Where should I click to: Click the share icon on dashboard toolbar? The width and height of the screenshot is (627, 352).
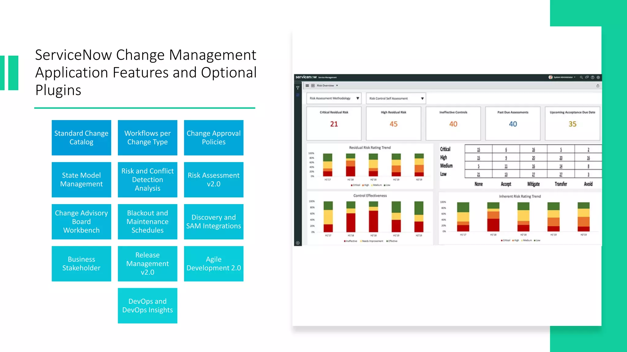coord(598,86)
